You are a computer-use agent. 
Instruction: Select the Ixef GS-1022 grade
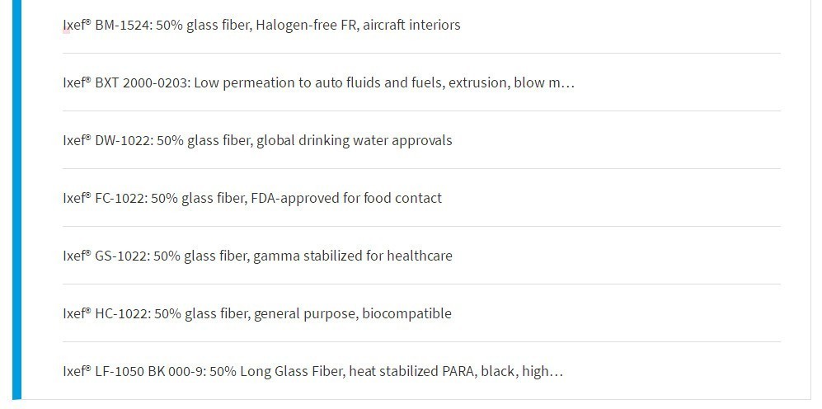[257, 256]
